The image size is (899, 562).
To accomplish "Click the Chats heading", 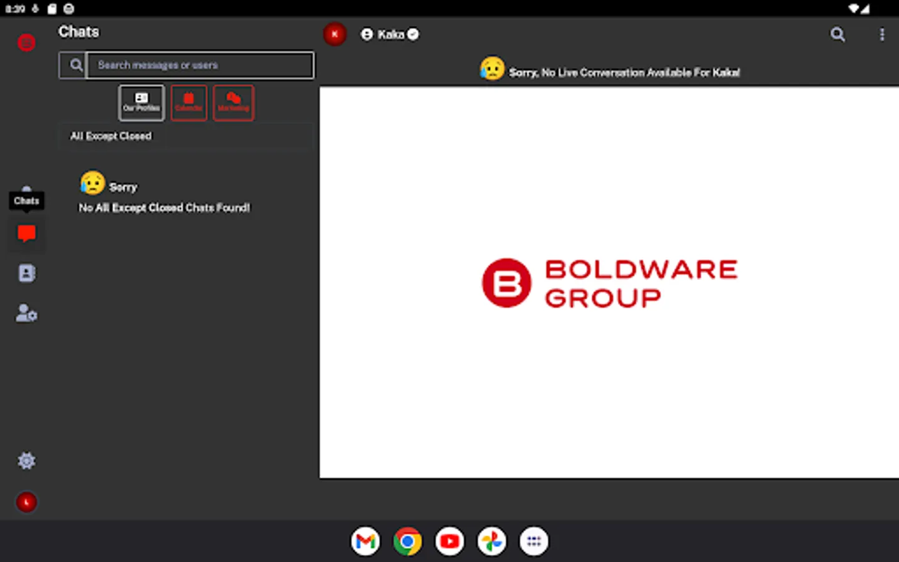I will 79,32.
